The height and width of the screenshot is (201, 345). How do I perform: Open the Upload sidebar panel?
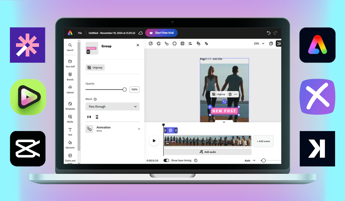70,90
